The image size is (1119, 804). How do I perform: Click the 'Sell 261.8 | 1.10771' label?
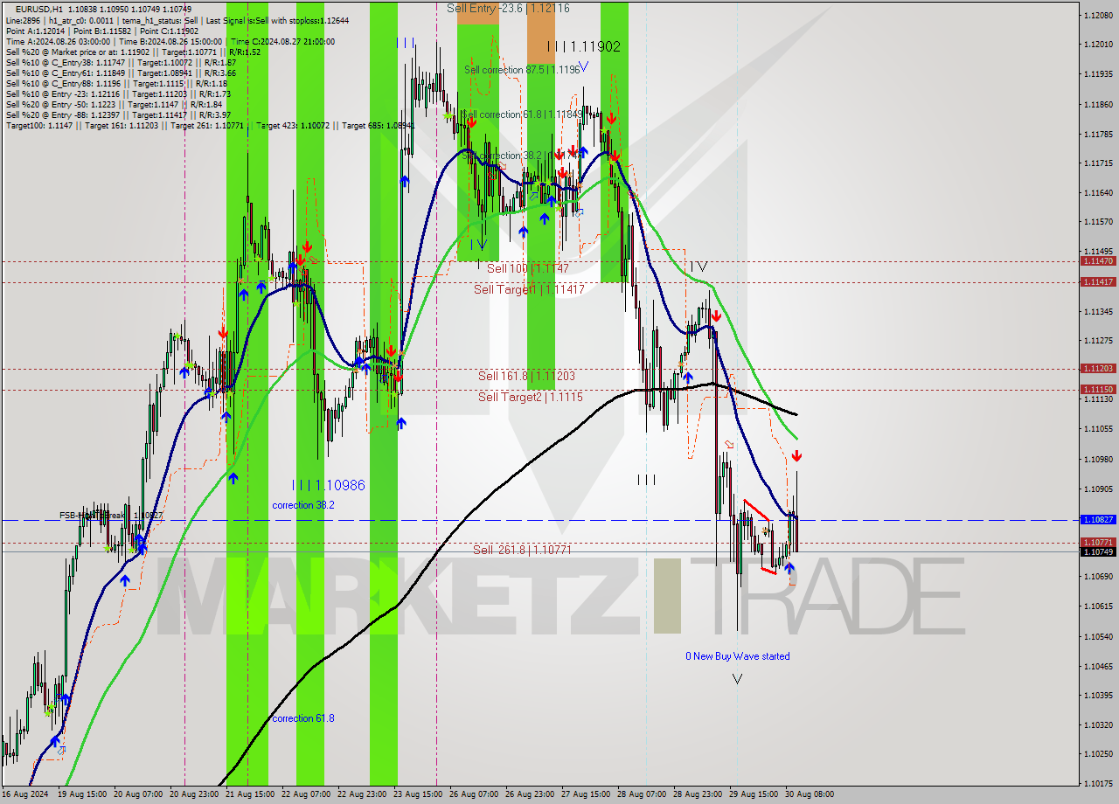pyautogui.click(x=522, y=550)
